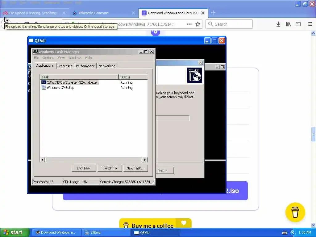Open the Performance tab in Task Manager
The width and height of the screenshot is (316, 237).
[x=85, y=66]
